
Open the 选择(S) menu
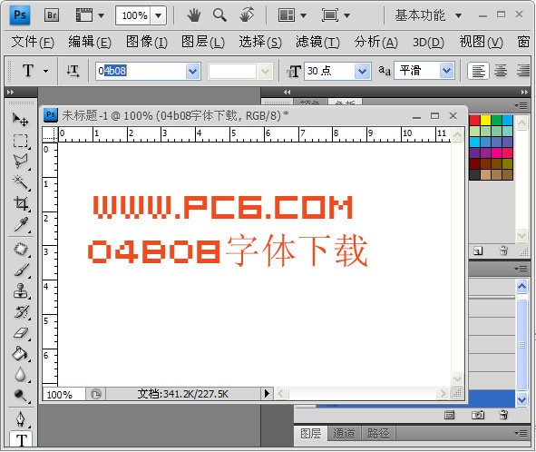260,42
